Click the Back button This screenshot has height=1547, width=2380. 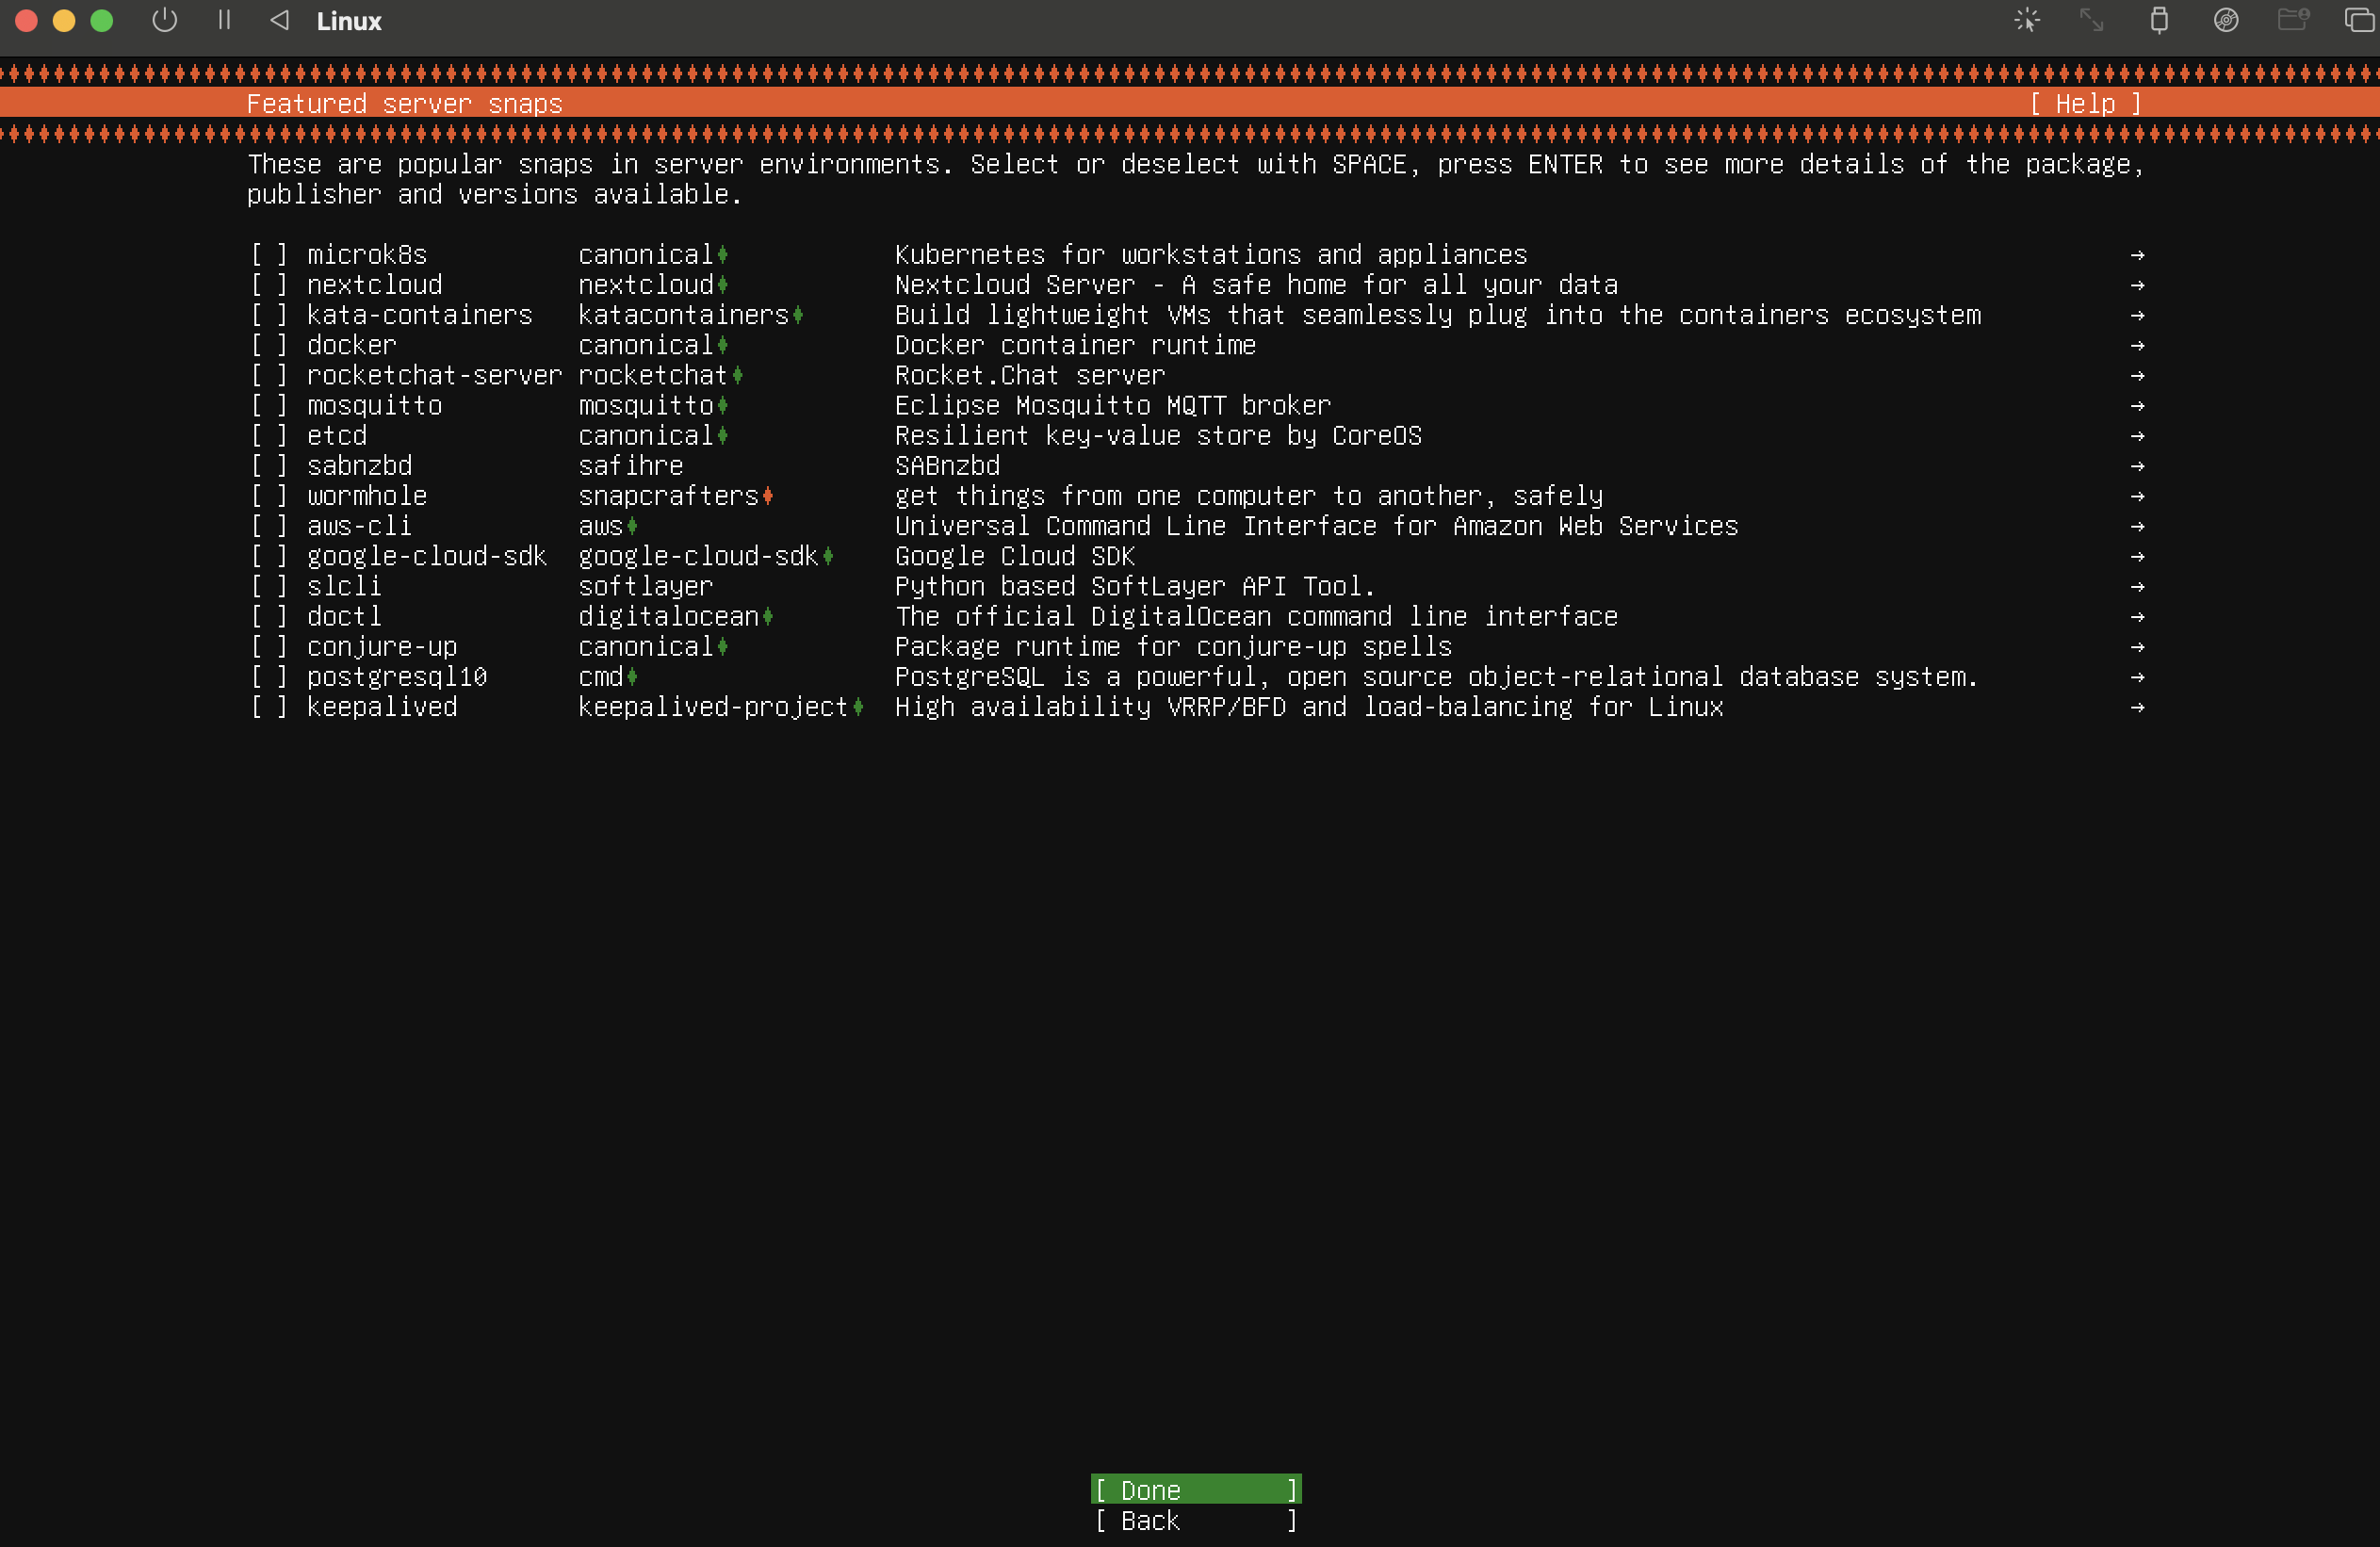1196,1520
